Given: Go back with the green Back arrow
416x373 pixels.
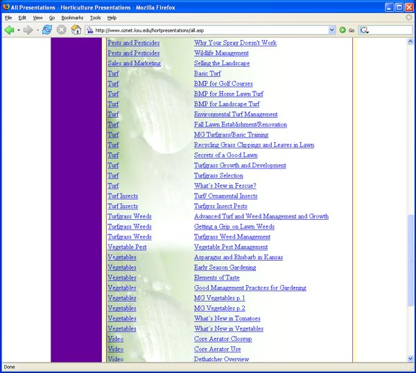Looking at the screenshot, I should point(9,30).
